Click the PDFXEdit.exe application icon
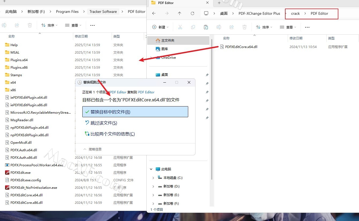The width and height of the screenshot is (359, 221). pos(7,172)
